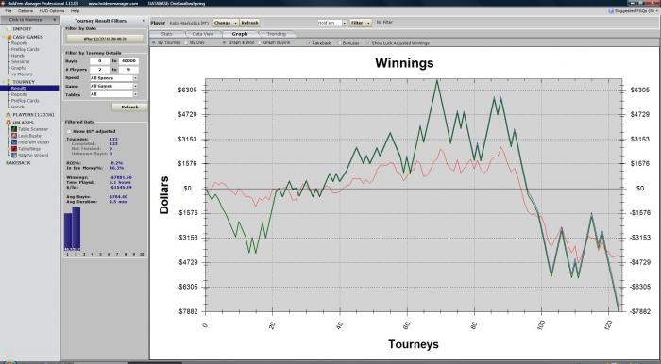Click the Buyin minimum input field
This screenshot has height=364, width=661.
pyautogui.click(x=99, y=61)
